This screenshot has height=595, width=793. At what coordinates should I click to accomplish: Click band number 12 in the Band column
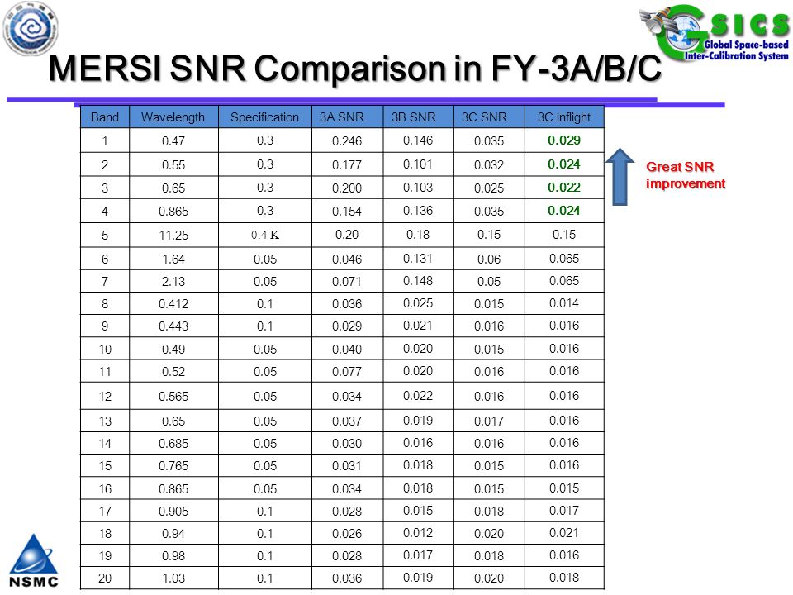tap(105, 396)
